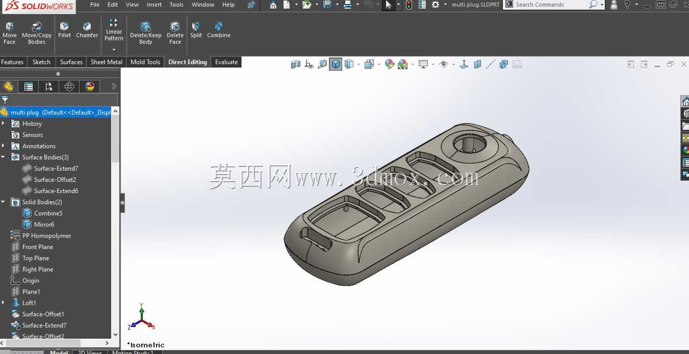Open the Search Commands dropdown arrow

pyautogui.click(x=602, y=5)
